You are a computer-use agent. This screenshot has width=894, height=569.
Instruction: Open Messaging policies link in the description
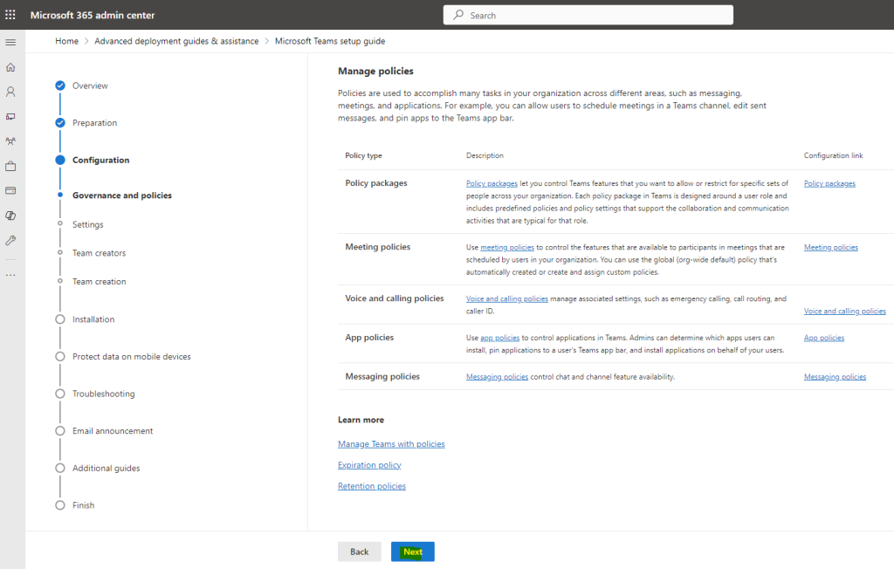[497, 377]
